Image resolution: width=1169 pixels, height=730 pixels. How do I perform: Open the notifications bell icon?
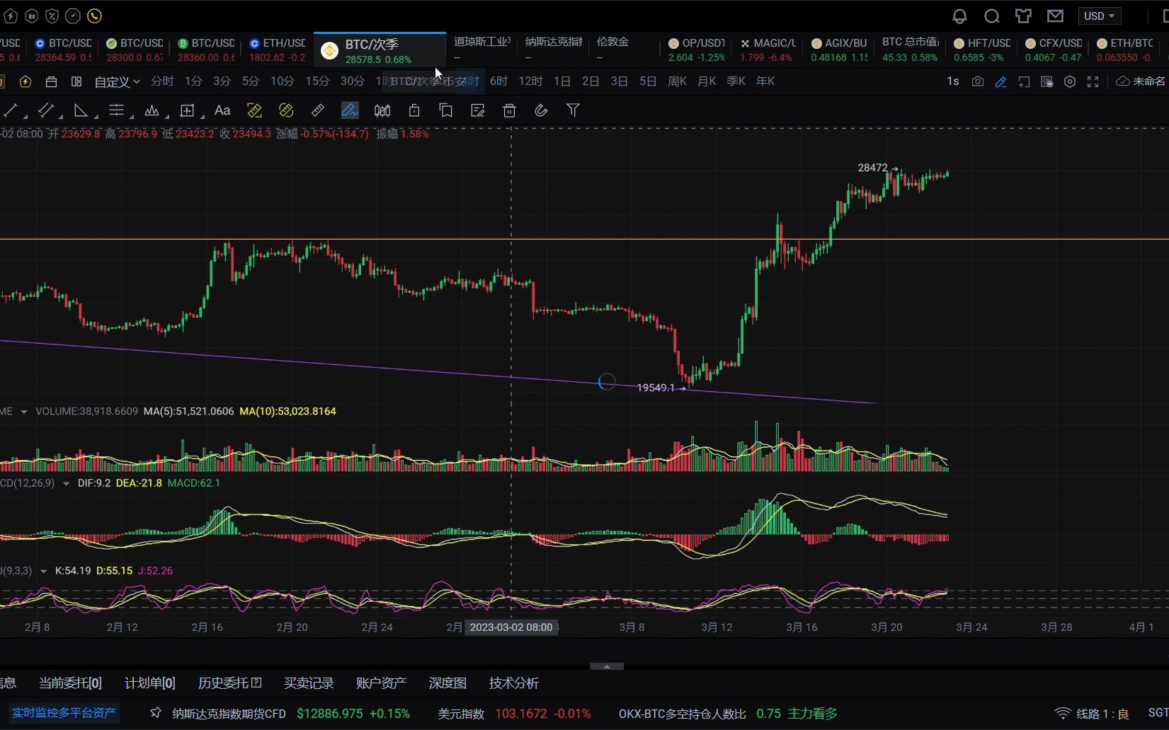pos(959,16)
